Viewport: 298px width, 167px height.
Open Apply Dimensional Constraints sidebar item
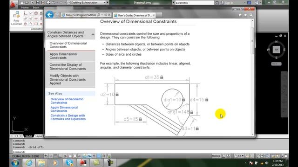tap(70, 56)
